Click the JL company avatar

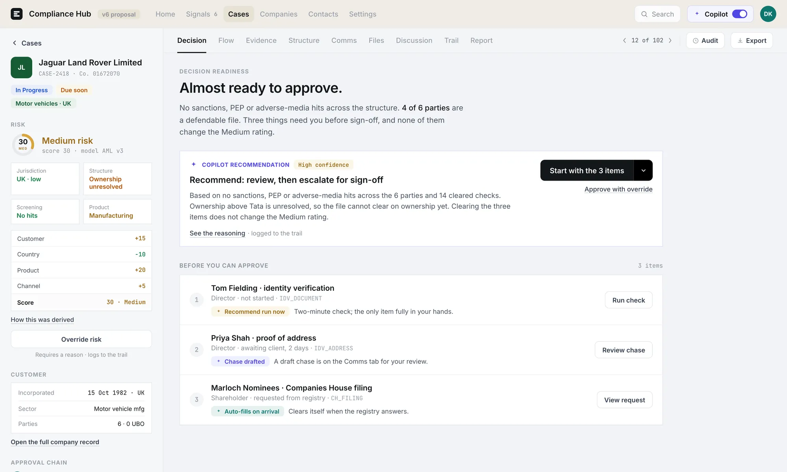coord(21,68)
